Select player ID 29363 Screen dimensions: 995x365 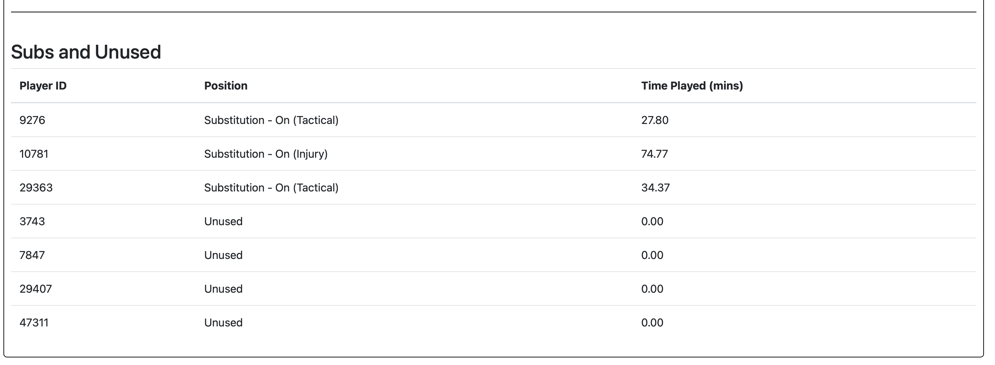tap(36, 188)
